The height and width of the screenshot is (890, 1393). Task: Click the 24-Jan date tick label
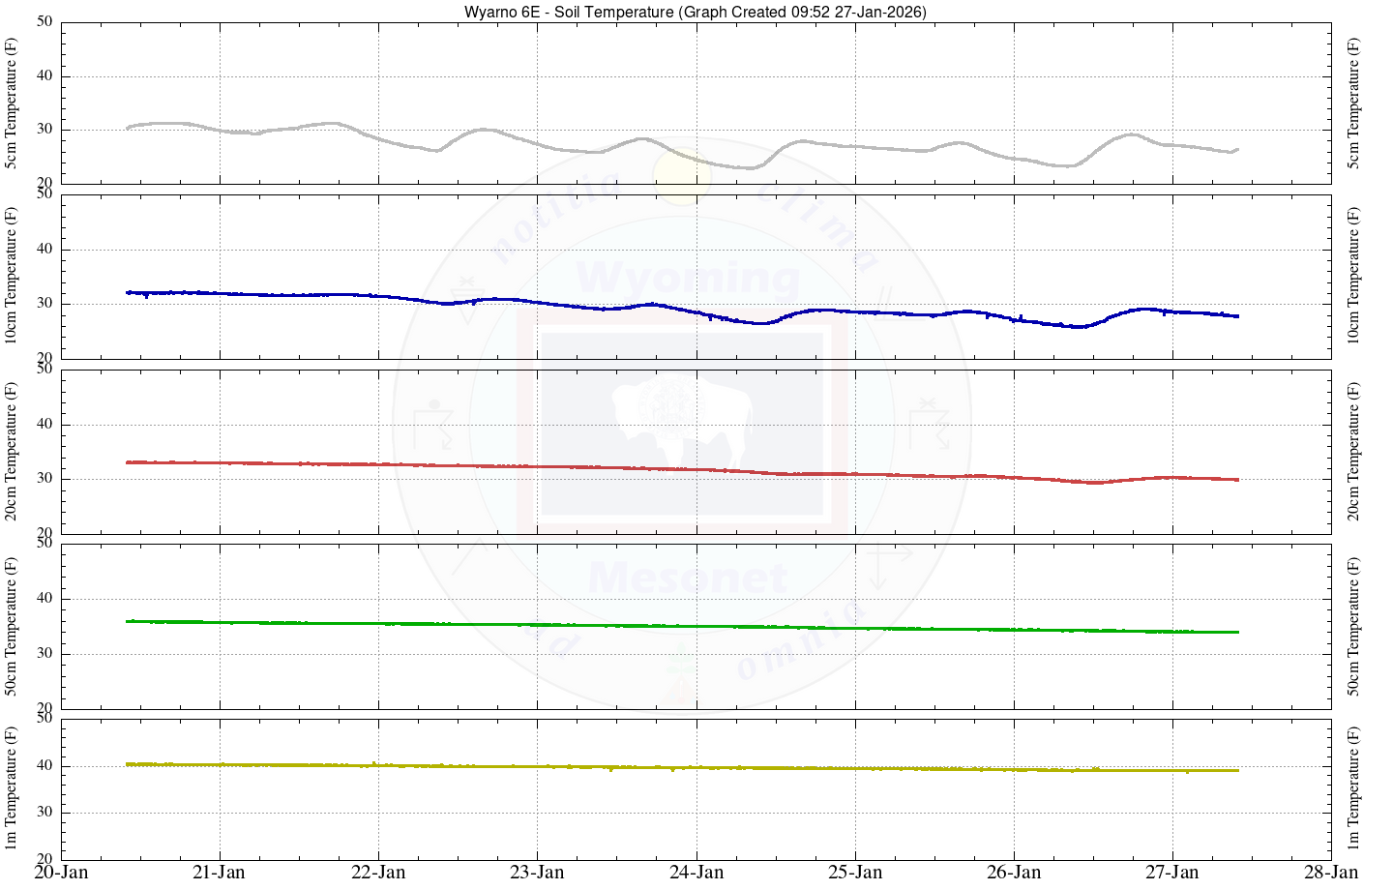(696, 873)
